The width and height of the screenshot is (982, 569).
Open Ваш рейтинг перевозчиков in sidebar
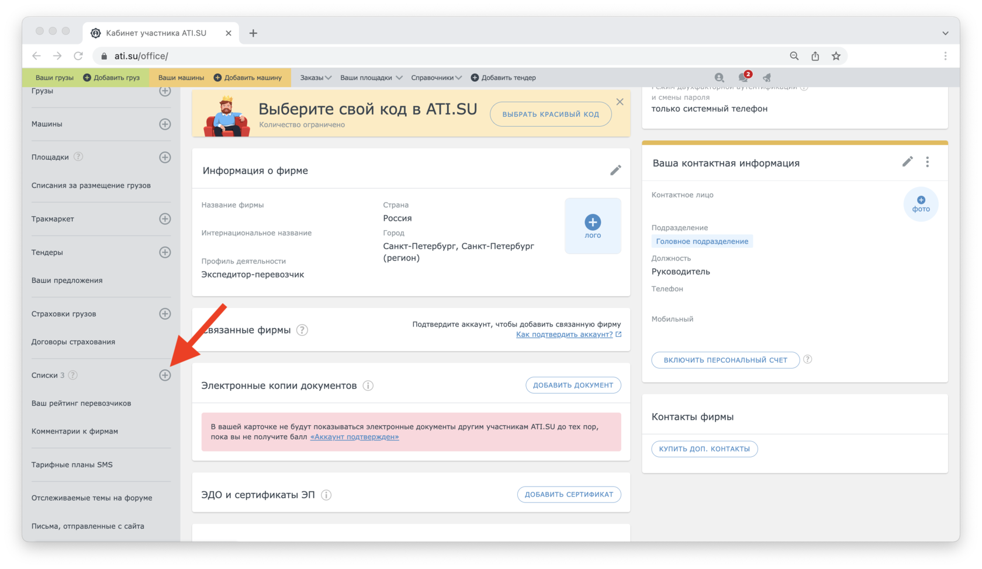pos(81,403)
